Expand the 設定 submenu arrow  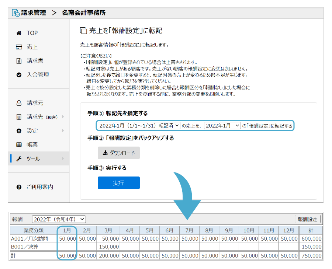[x=63, y=131]
